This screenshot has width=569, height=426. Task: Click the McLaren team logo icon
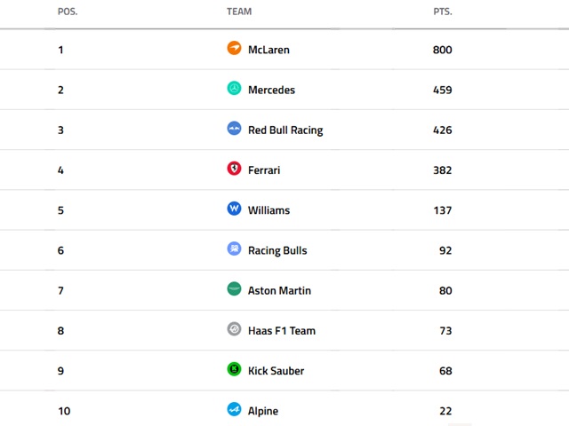(x=234, y=48)
